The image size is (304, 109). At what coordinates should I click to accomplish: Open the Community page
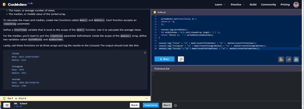[269, 5]
